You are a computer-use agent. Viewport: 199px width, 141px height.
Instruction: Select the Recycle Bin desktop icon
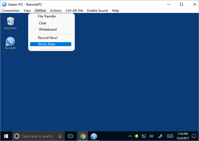coord(11,23)
